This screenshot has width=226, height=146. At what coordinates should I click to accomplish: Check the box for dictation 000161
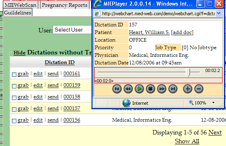(x=14, y=74)
